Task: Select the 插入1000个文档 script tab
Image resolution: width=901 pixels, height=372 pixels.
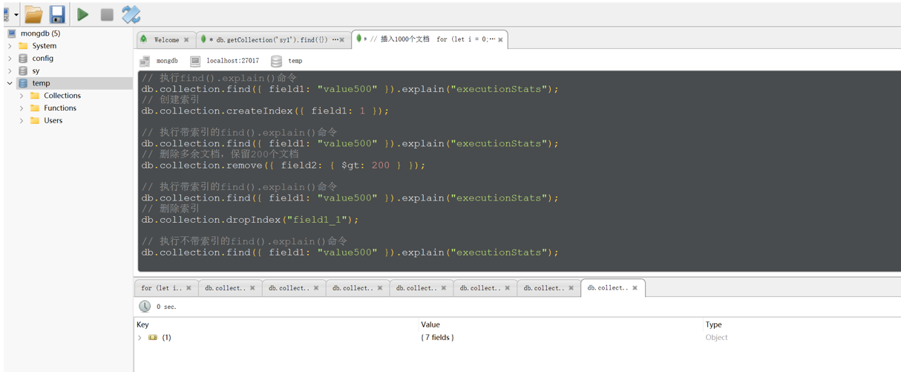Action: tap(429, 39)
